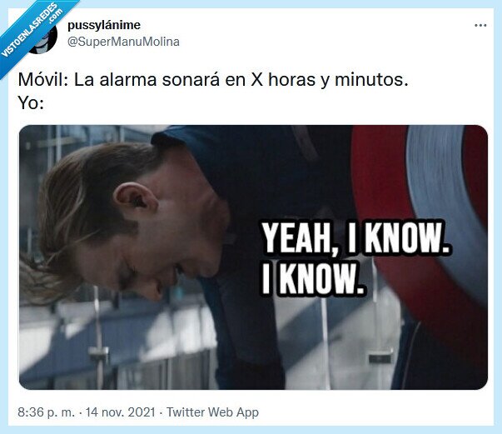Image resolution: width=502 pixels, height=434 pixels.
Task: Click the 'Yo:' line of the tweet
Action: (x=31, y=102)
